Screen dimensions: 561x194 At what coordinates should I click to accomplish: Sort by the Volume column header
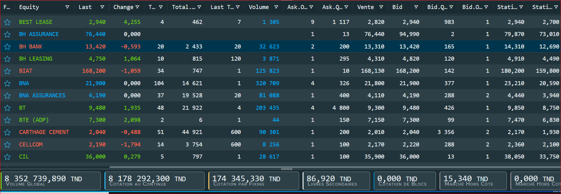point(259,7)
